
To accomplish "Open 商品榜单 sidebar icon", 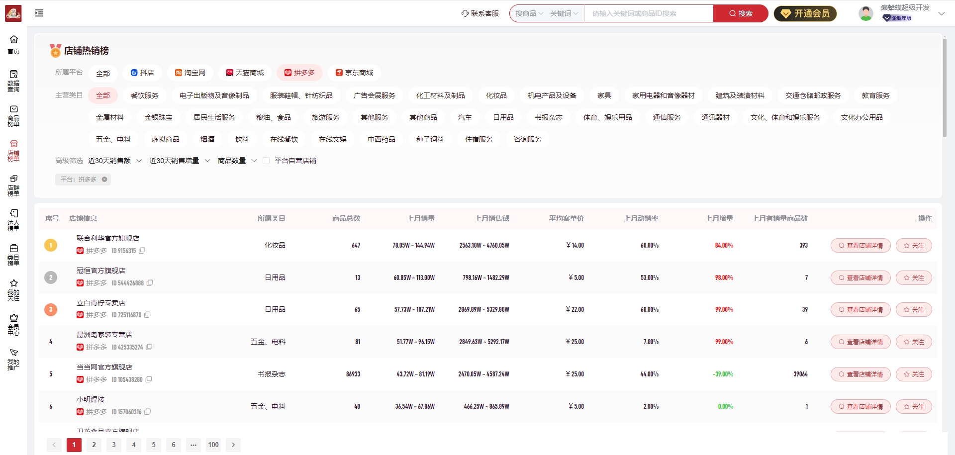I will click(13, 115).
